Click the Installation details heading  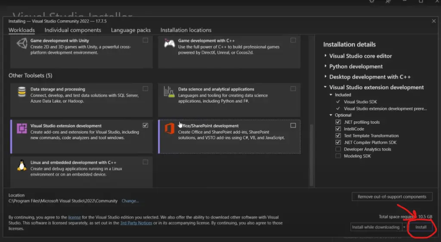coord(349,44)
